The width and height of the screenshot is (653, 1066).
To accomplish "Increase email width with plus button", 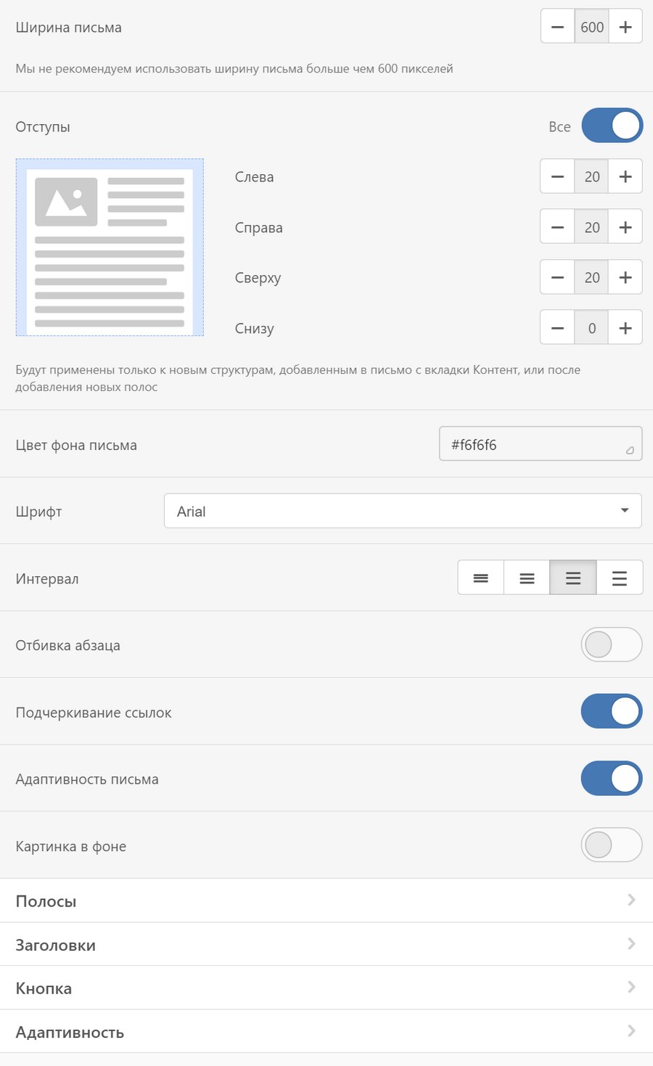I will point(625,27).
